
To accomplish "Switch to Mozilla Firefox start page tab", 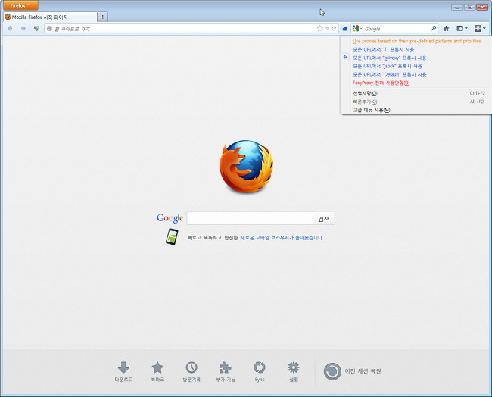I will pyautogui.click(x=49, y=17).
